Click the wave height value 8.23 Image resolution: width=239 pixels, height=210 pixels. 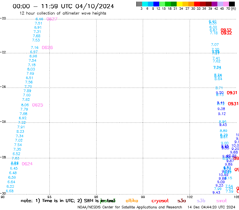20,131
